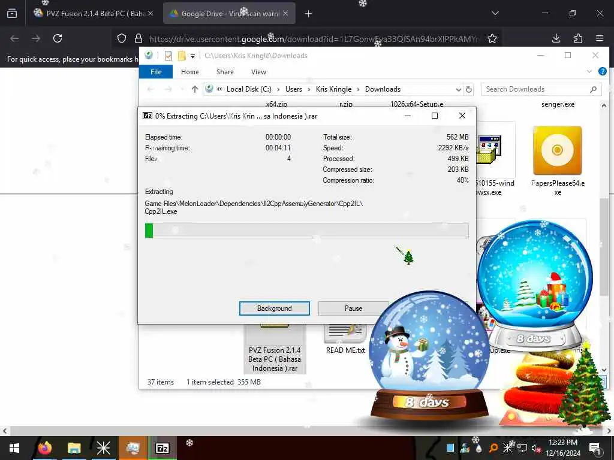Viewport: 614px width, 460px height.
Task: Click Background button in extraction dialog
Action: [x=275, y=308]
